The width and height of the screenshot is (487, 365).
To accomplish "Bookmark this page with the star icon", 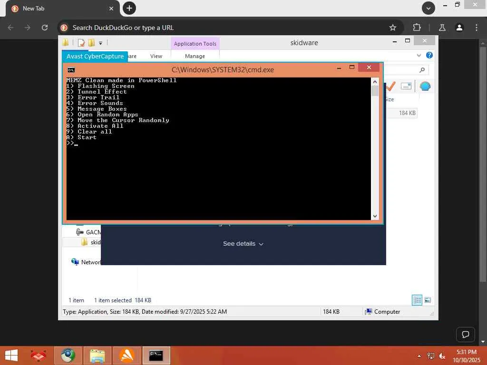I will (392, 28).
